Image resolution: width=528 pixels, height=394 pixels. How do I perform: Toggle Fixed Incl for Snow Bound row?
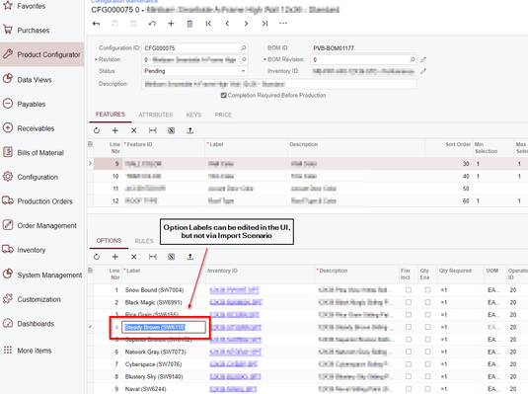(409, 290)
